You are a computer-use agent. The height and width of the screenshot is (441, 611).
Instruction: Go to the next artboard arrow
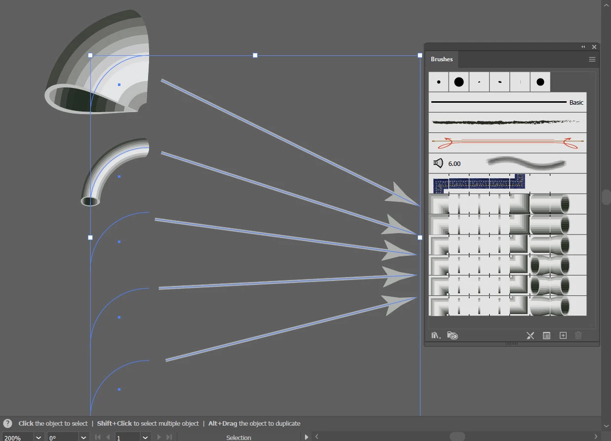pos(159,437)
